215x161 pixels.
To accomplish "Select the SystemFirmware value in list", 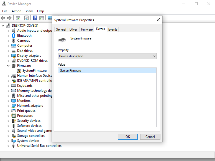I will coord(71,71).
